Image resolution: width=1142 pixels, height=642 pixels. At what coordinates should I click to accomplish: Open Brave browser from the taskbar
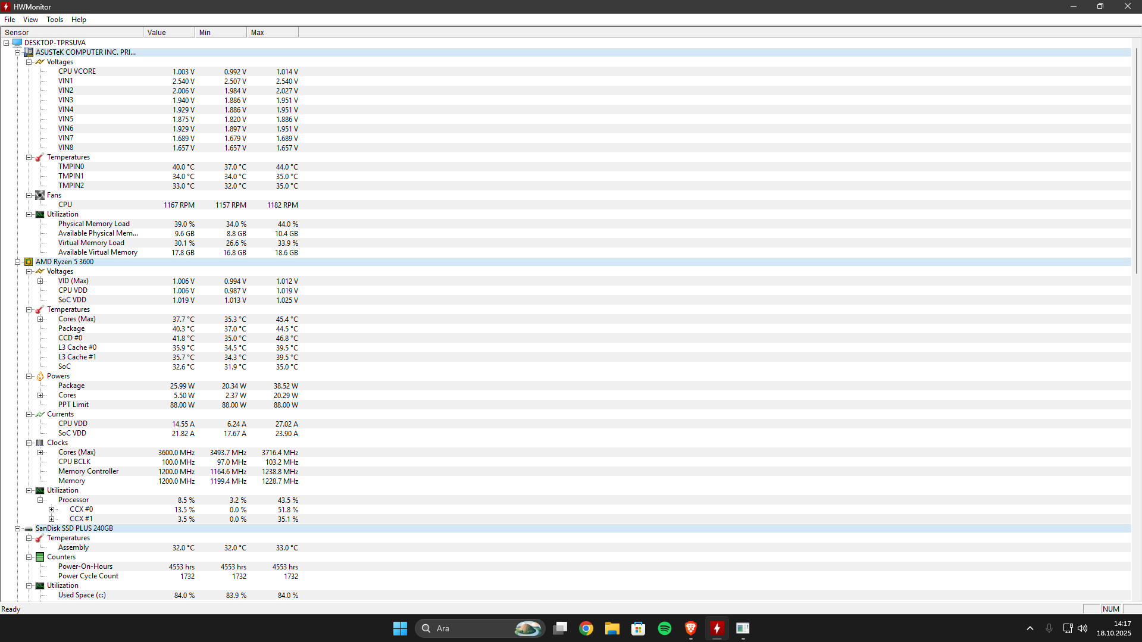click(x=691, y=628)
